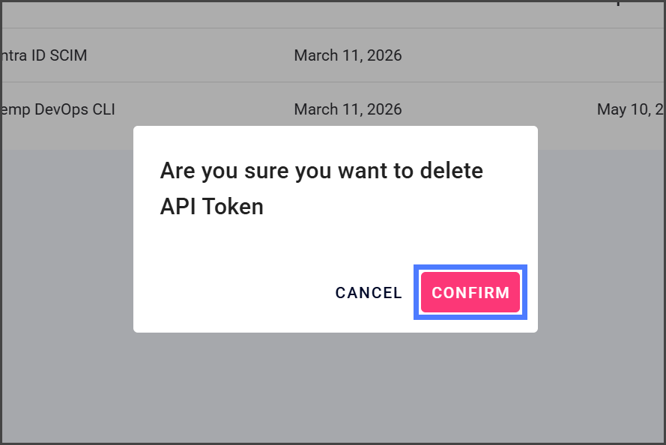Click the gap between Temp DevOps CLI and its date
The image size is (666, 445).
(204, 109)
